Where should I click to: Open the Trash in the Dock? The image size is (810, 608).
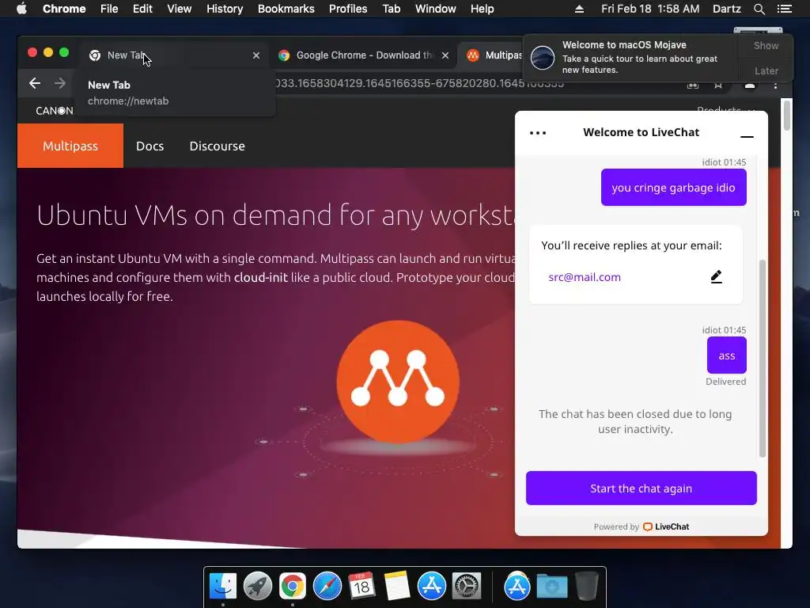(x=587, y=587)
